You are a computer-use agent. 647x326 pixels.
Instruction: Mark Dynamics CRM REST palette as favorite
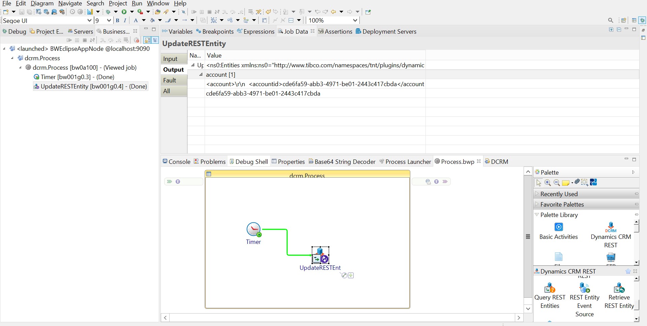point(628,271)
